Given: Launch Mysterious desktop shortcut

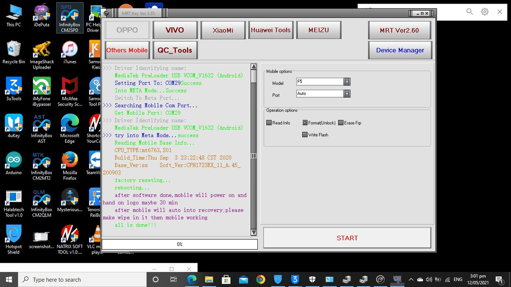Looking at the screenshot, I should coord(69,200).
